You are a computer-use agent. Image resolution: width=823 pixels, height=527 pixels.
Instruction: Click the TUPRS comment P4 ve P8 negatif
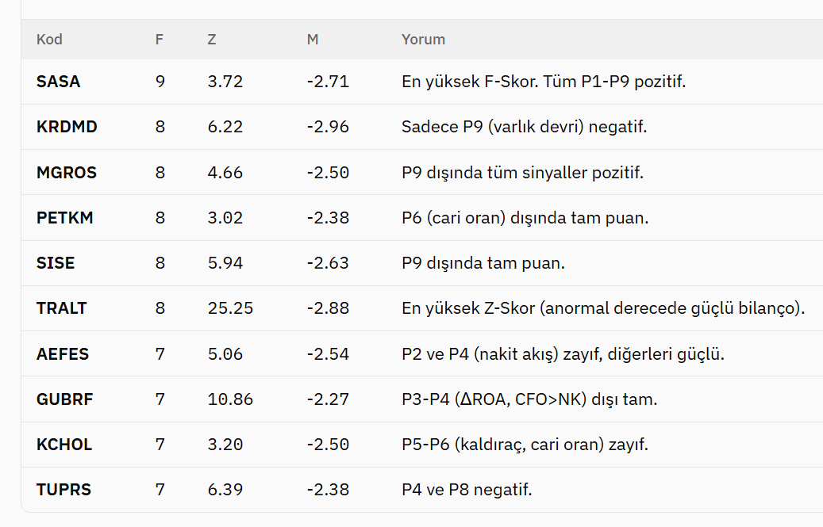click(x=467, y=490)
